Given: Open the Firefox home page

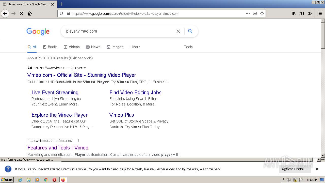Looking at the screenshot, I should coord(30,13).
